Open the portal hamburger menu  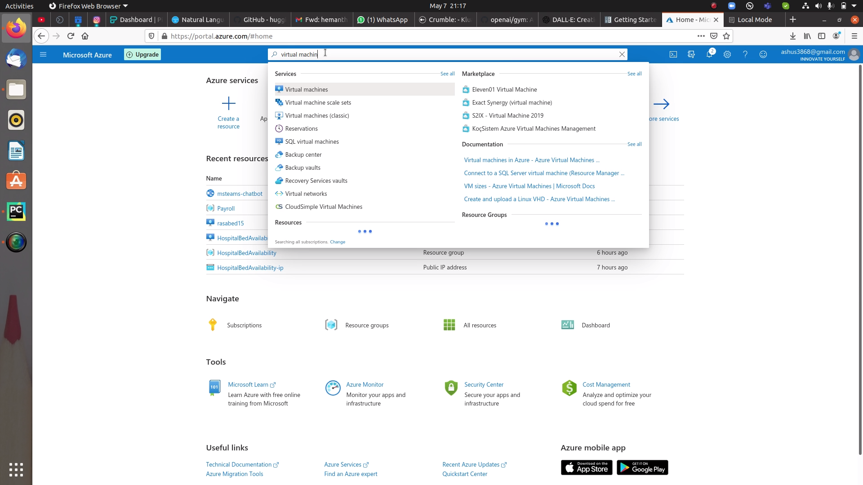tap(43, 54)
